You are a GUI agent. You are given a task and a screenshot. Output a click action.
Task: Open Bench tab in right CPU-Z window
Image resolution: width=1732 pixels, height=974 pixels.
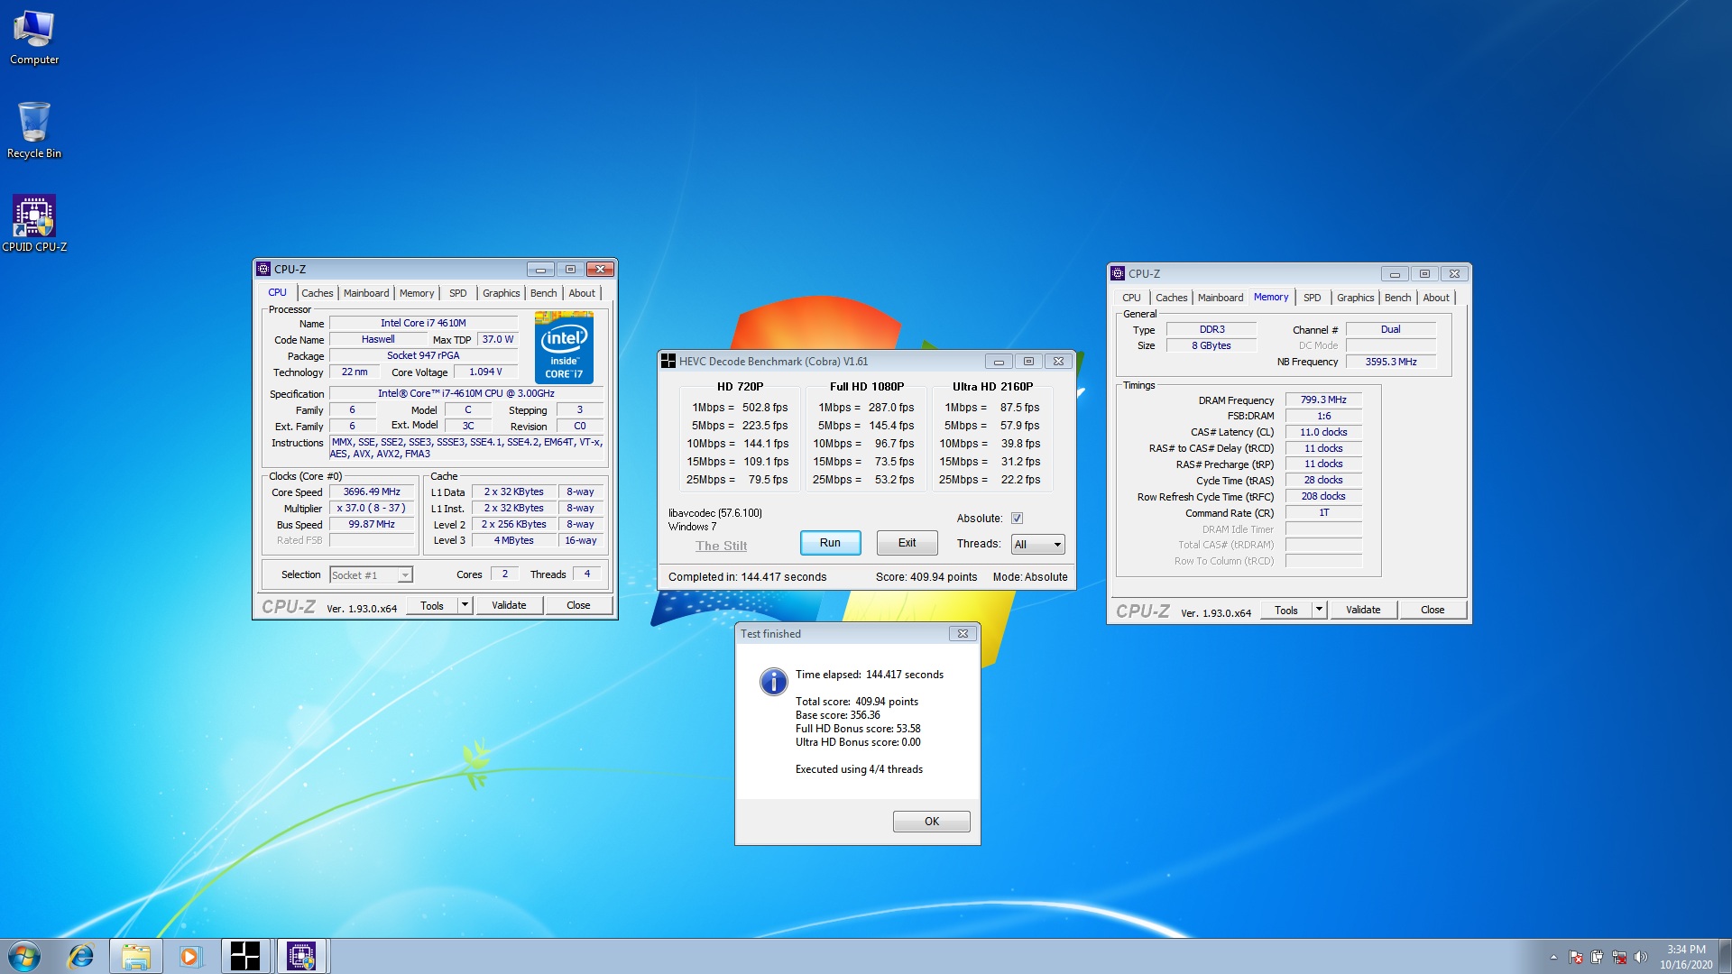[x=1397, y=298]
